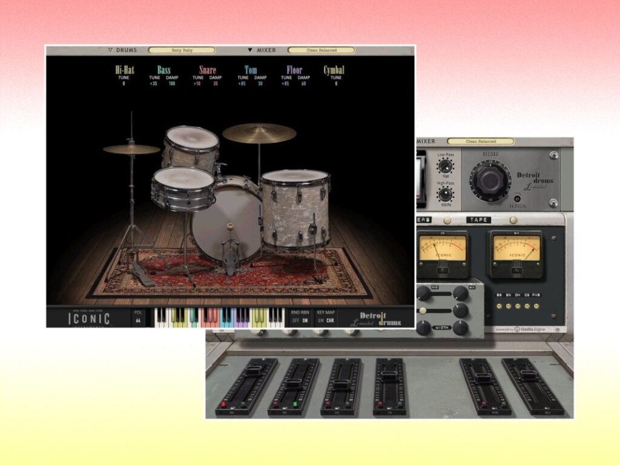
Task: Click the knob right of WIDTH label
Action: click(460, 328)
